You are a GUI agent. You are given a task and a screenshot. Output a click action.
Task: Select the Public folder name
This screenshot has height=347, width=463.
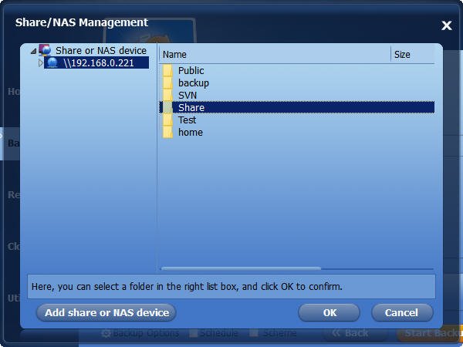coord(191,70)
